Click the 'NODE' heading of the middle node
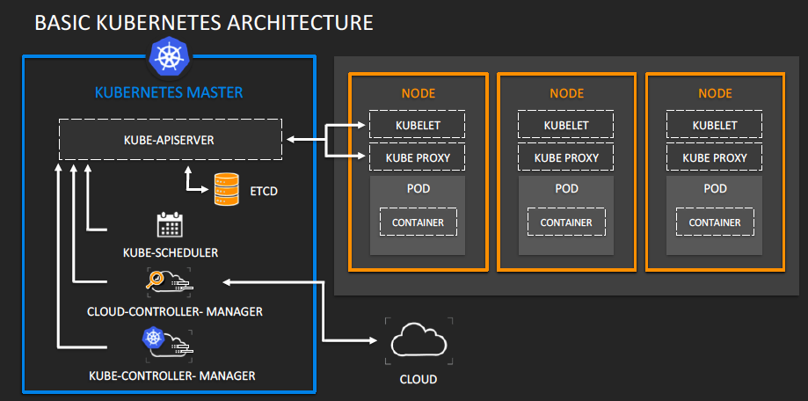The width and height of the screenshot is (808, 401). pos(566,93)
